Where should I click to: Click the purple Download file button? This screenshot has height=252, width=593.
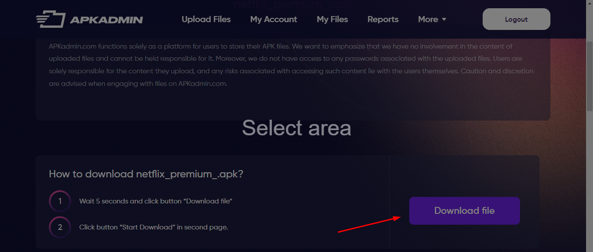click(x=464, y=211)
